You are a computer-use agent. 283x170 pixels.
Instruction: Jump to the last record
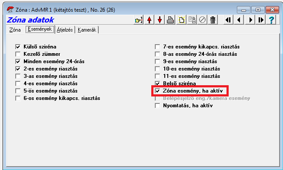[x=261, y=20]
